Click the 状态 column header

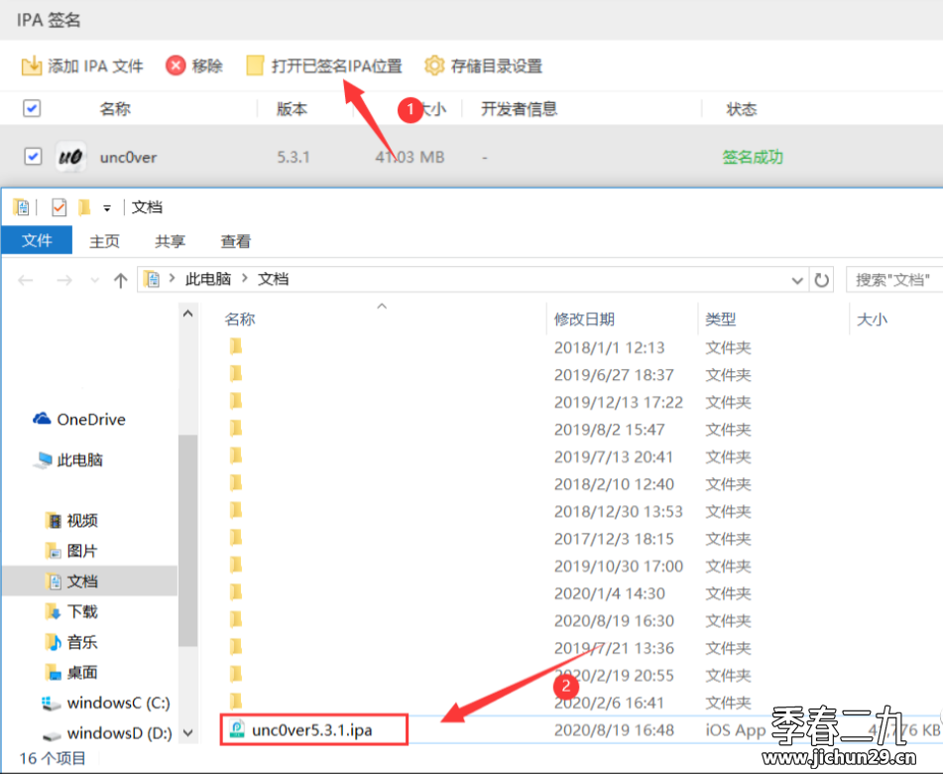742,109
